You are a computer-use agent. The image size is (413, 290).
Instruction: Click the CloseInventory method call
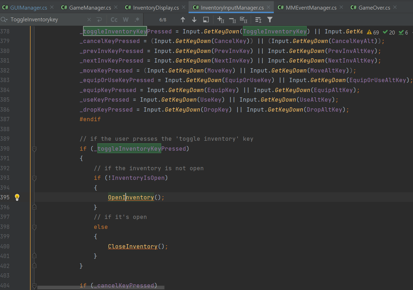click(133, 247)
